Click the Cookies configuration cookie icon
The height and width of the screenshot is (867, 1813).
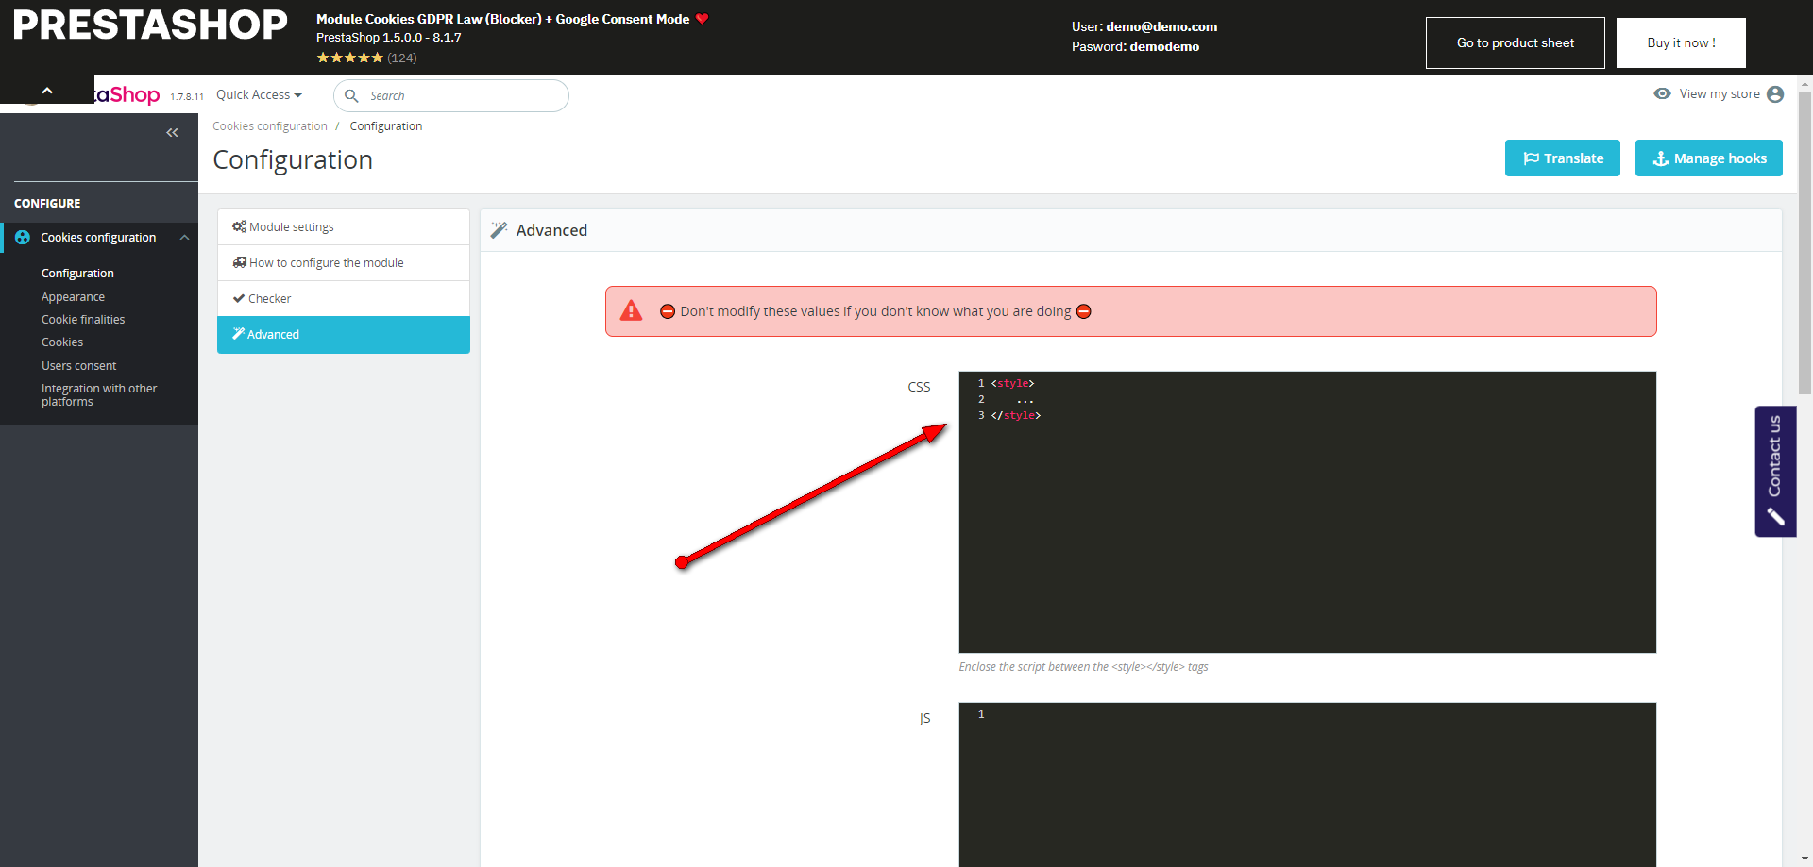click(23, 238)
